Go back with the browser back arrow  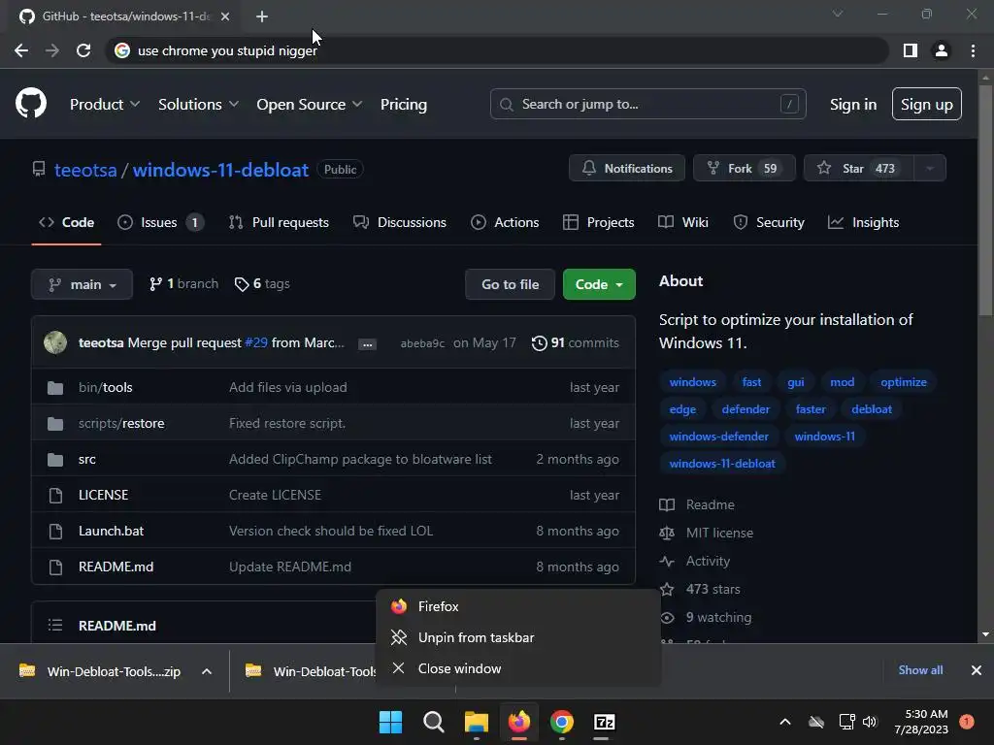click(x=21, y=50)
